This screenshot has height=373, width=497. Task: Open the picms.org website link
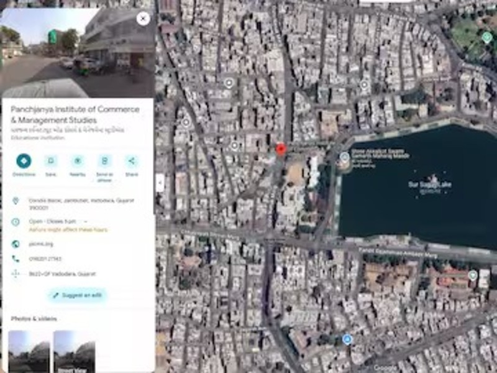click(x=41, y=244)
